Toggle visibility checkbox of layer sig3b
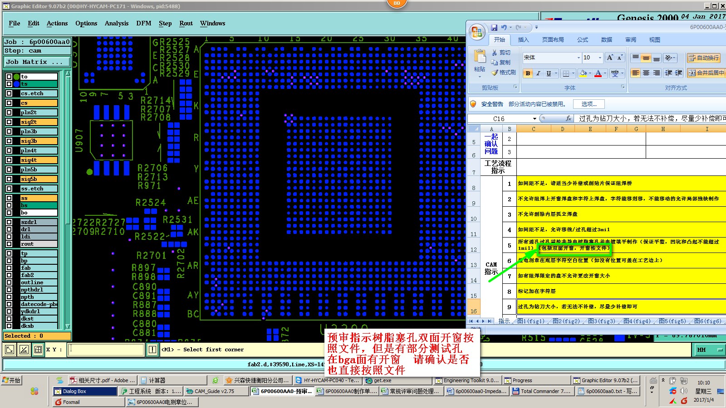The width and height of the screenshot is (726, 408). coord(9,141)
